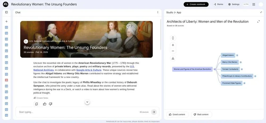
Task: Click Based on 38 sources text
Action: [175, 26]
